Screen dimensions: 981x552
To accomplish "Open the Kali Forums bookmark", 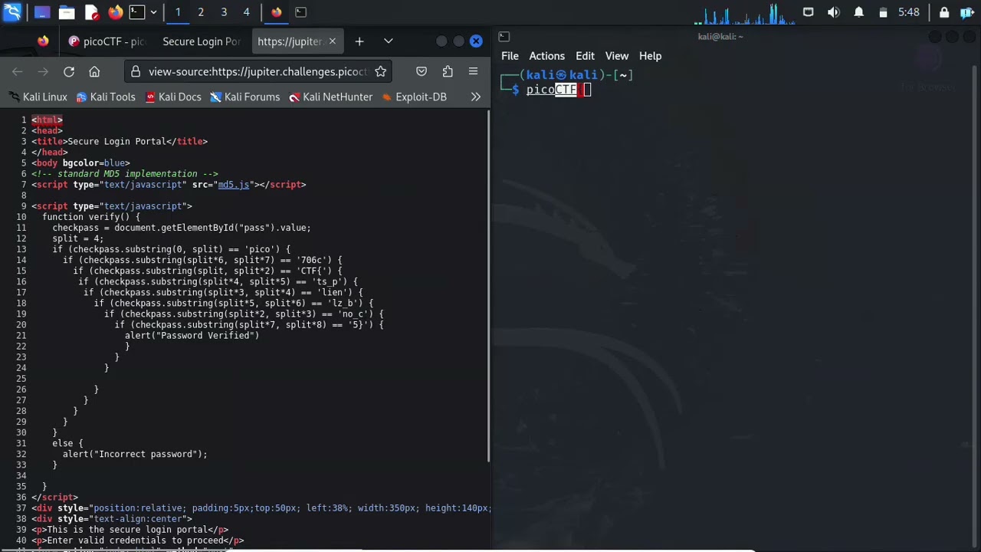I will point(245,97).
